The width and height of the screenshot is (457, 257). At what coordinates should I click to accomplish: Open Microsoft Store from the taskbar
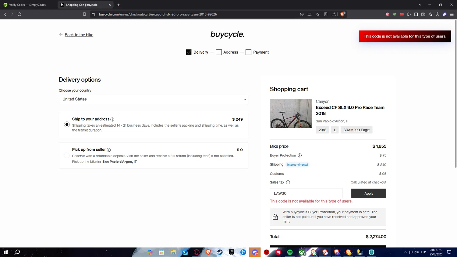(x=161, y=252)
